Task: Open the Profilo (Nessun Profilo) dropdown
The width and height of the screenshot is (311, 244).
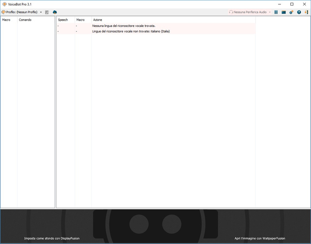Action: click(22, 12)
